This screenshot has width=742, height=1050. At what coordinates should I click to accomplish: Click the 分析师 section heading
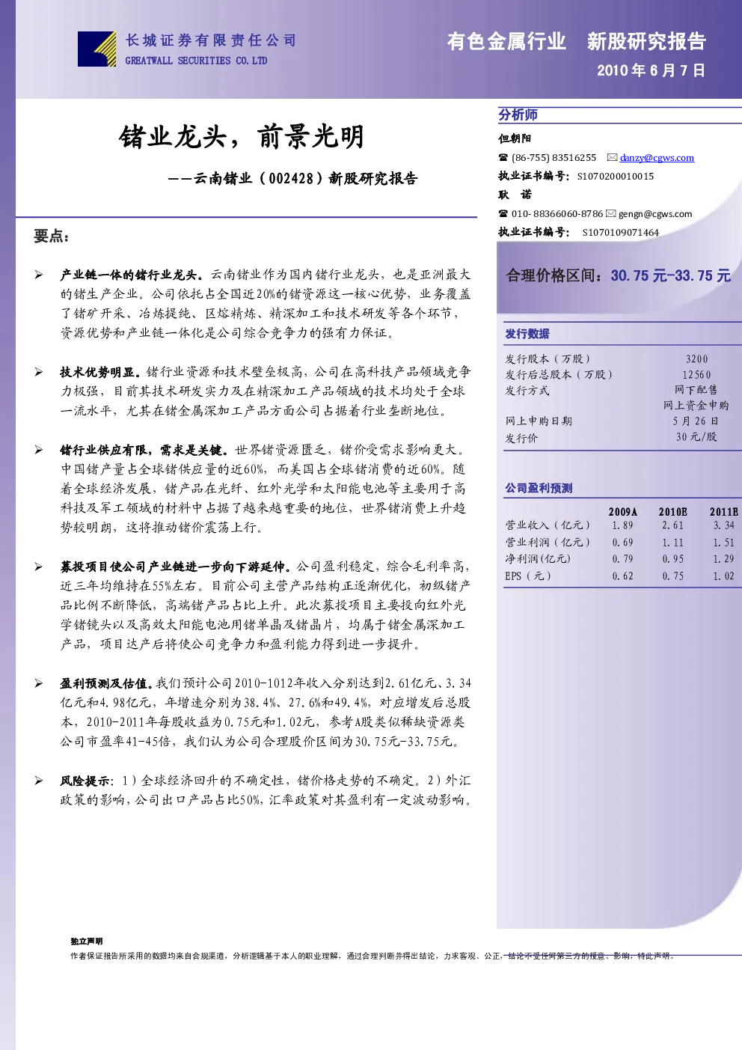518,115
